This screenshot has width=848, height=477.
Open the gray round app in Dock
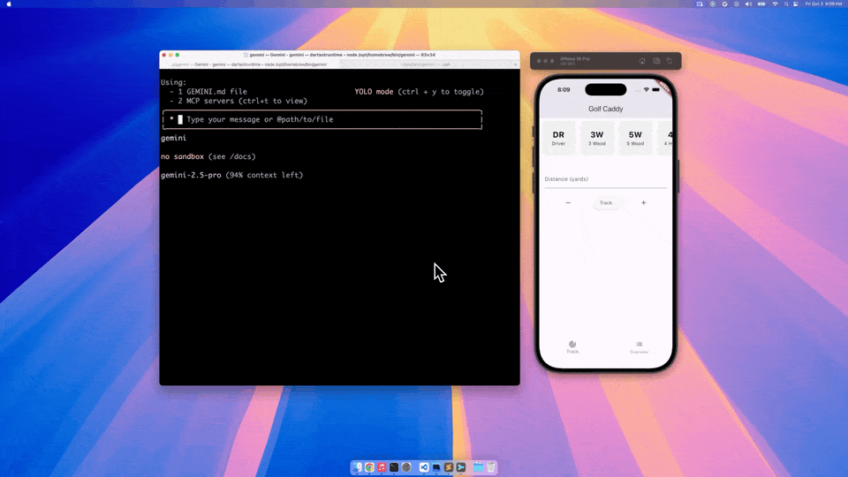tap(406, 467)
